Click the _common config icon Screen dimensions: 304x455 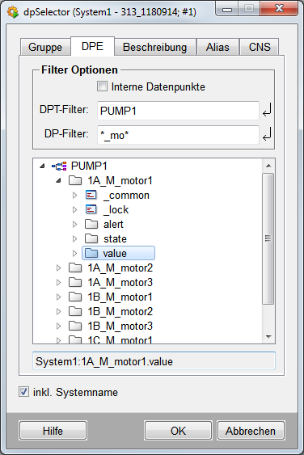(x=91, y=195)
